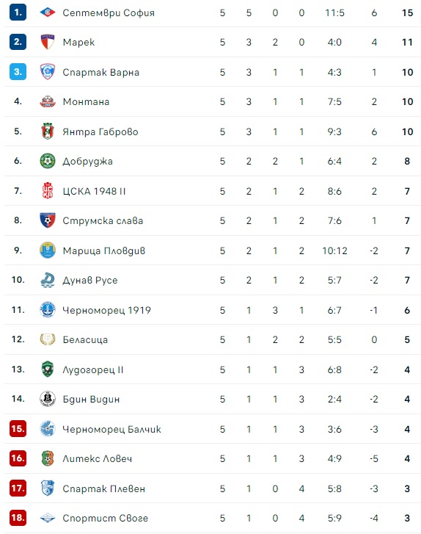Click the Монтана team logo

point(48,101)
